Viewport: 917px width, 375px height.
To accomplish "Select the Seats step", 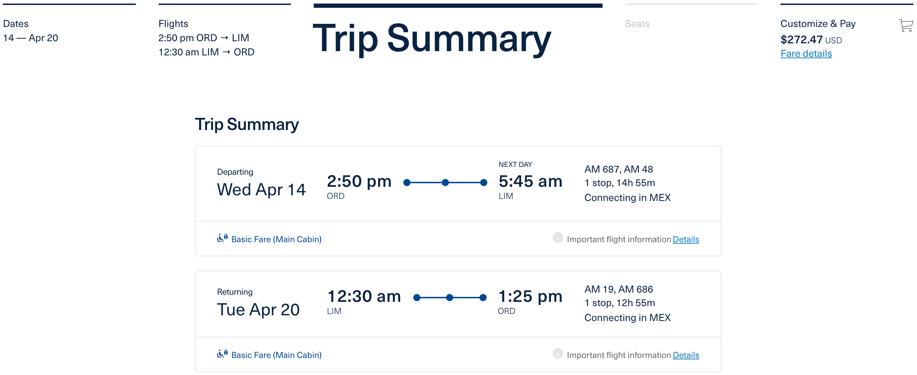I will 637,24.
